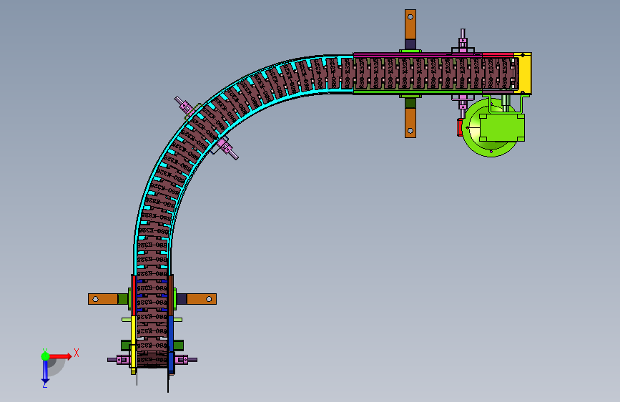Select the red motor end cap

(460, 127)
